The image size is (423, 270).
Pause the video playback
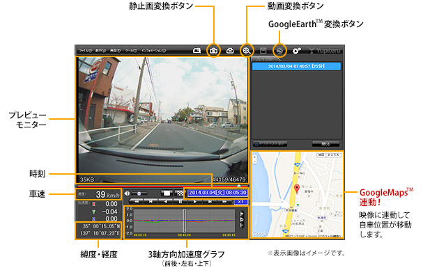click(x=180, y=202)
